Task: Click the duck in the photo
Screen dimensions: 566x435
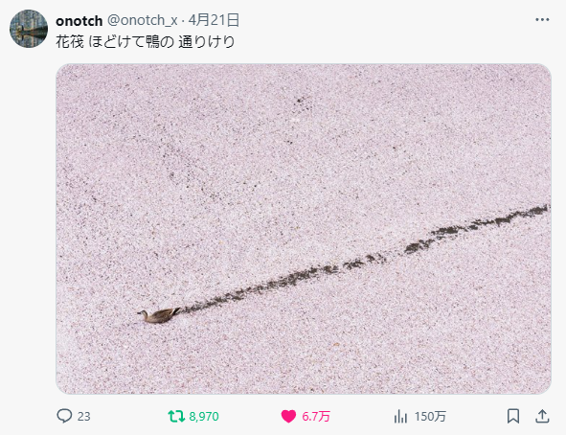Action: coord(159,315)
